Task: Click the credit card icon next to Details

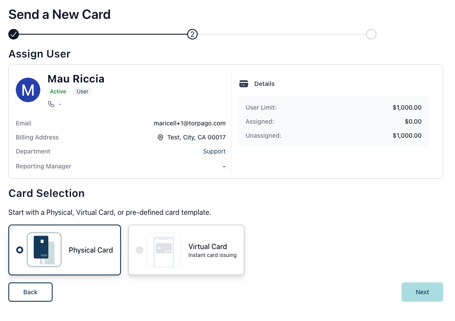Action: pyautogui.click(x=244, y=84)
